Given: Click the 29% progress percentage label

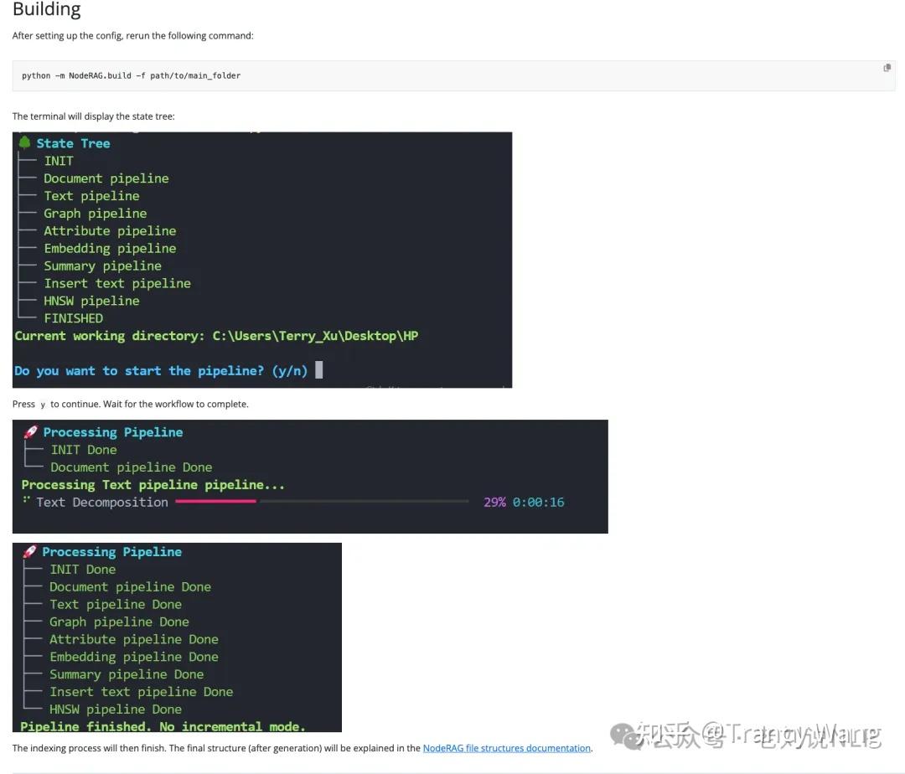Looking at the screenshot, I should click(x=496, y=502).
